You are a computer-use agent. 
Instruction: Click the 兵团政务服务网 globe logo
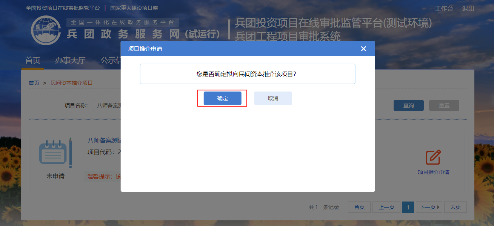pos(46,30)
